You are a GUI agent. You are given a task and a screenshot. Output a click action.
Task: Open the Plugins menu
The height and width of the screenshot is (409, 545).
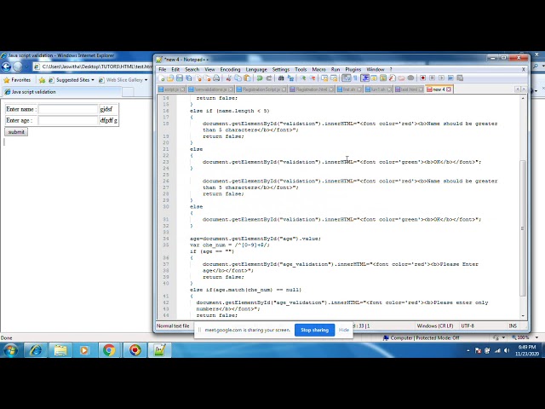pyautogui.click(x=353, y=70)
